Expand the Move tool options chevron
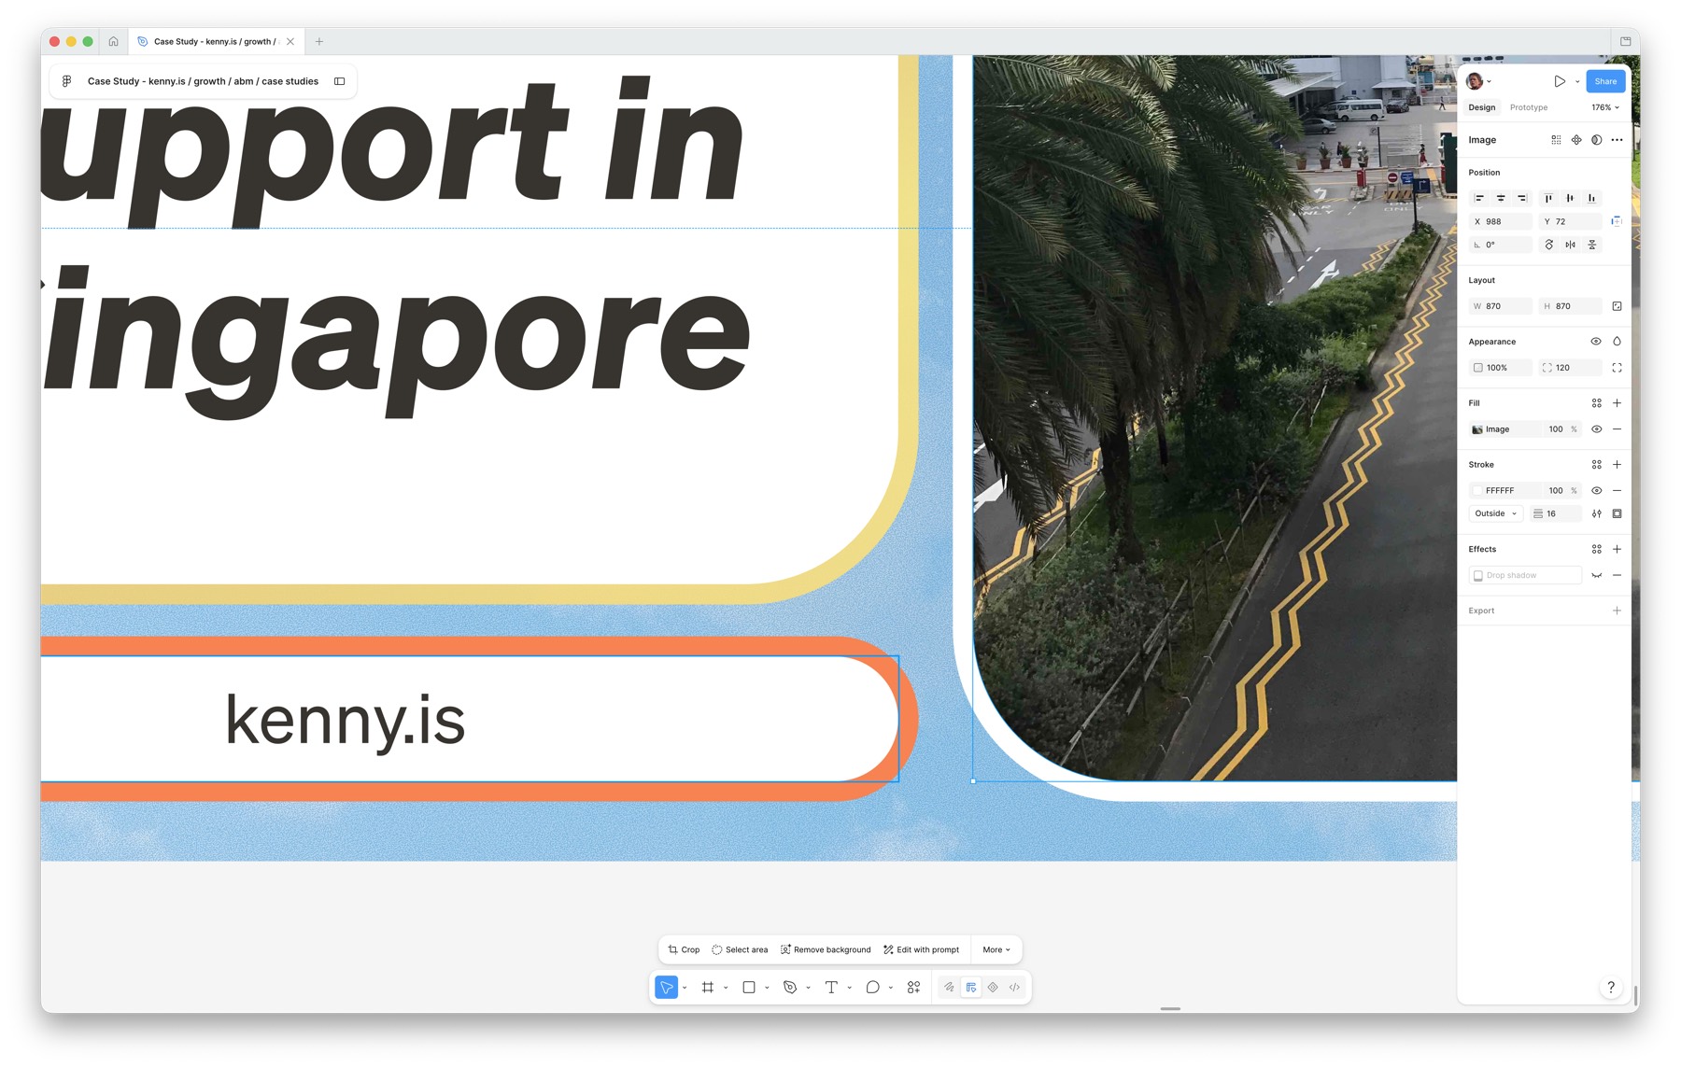The height and width of the screenshot is (1067, 1681). point(685,988)
